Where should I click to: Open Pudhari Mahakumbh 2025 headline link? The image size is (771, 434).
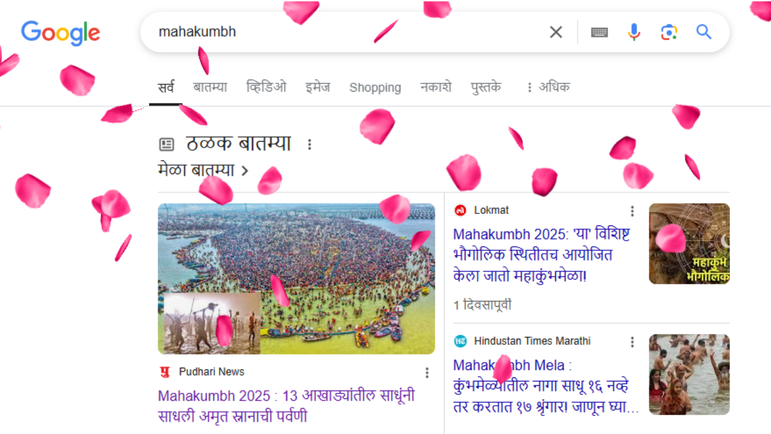click(x=287, y=406)
